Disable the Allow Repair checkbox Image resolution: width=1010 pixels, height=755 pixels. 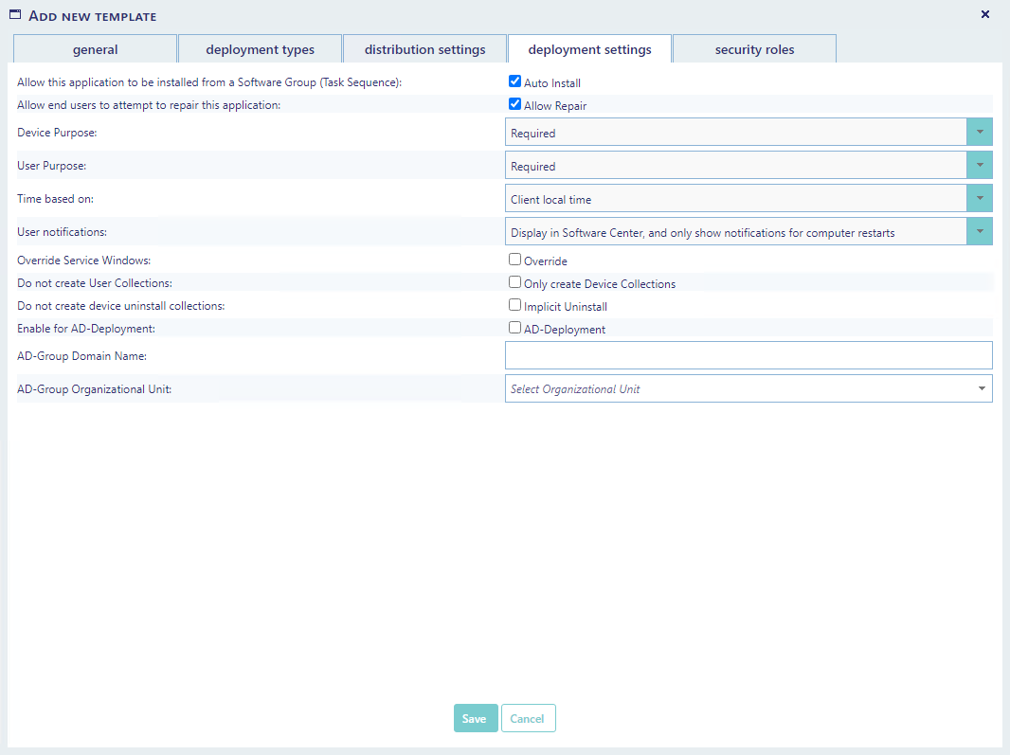pos(515,105)
